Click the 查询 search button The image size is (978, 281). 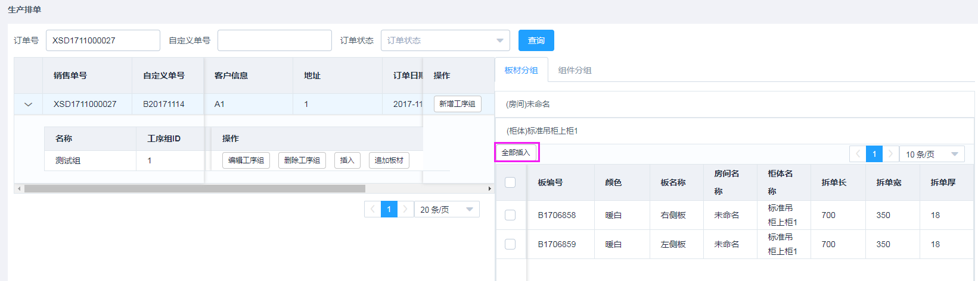coord(536,40)
